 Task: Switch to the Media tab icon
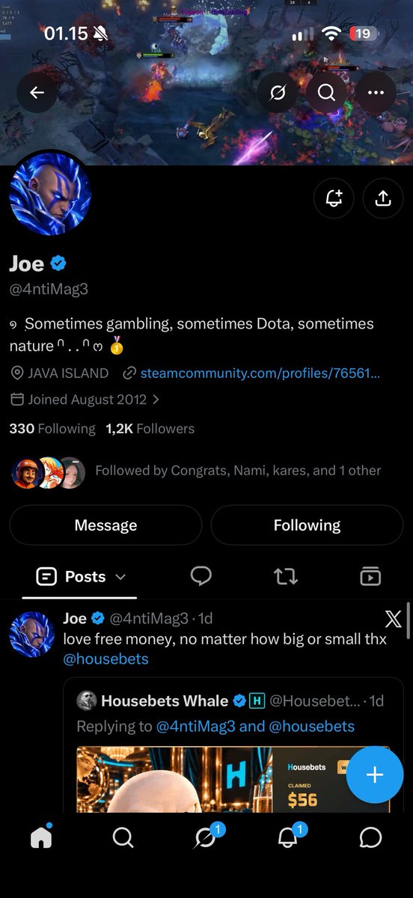pos(370,576)
